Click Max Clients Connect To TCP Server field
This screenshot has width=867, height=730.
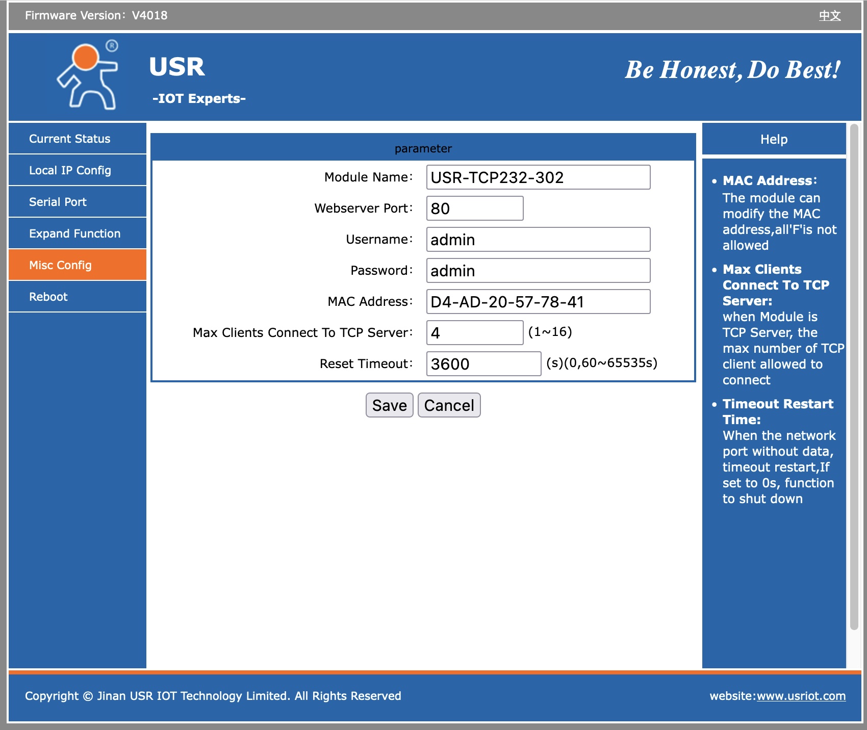(x=474, y=333)
